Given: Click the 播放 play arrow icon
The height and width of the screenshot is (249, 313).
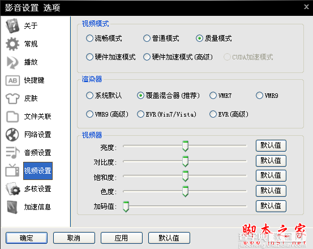Looking at the screenshot, I should point(12,62).
